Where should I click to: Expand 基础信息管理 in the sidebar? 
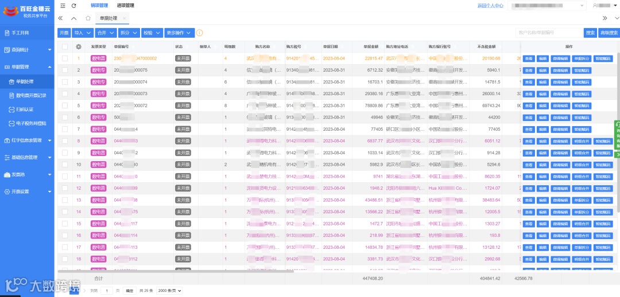tap(27, 157)
